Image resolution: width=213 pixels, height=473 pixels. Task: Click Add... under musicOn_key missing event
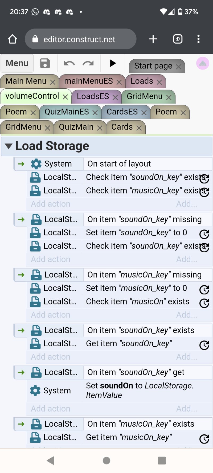coord(187,315)
